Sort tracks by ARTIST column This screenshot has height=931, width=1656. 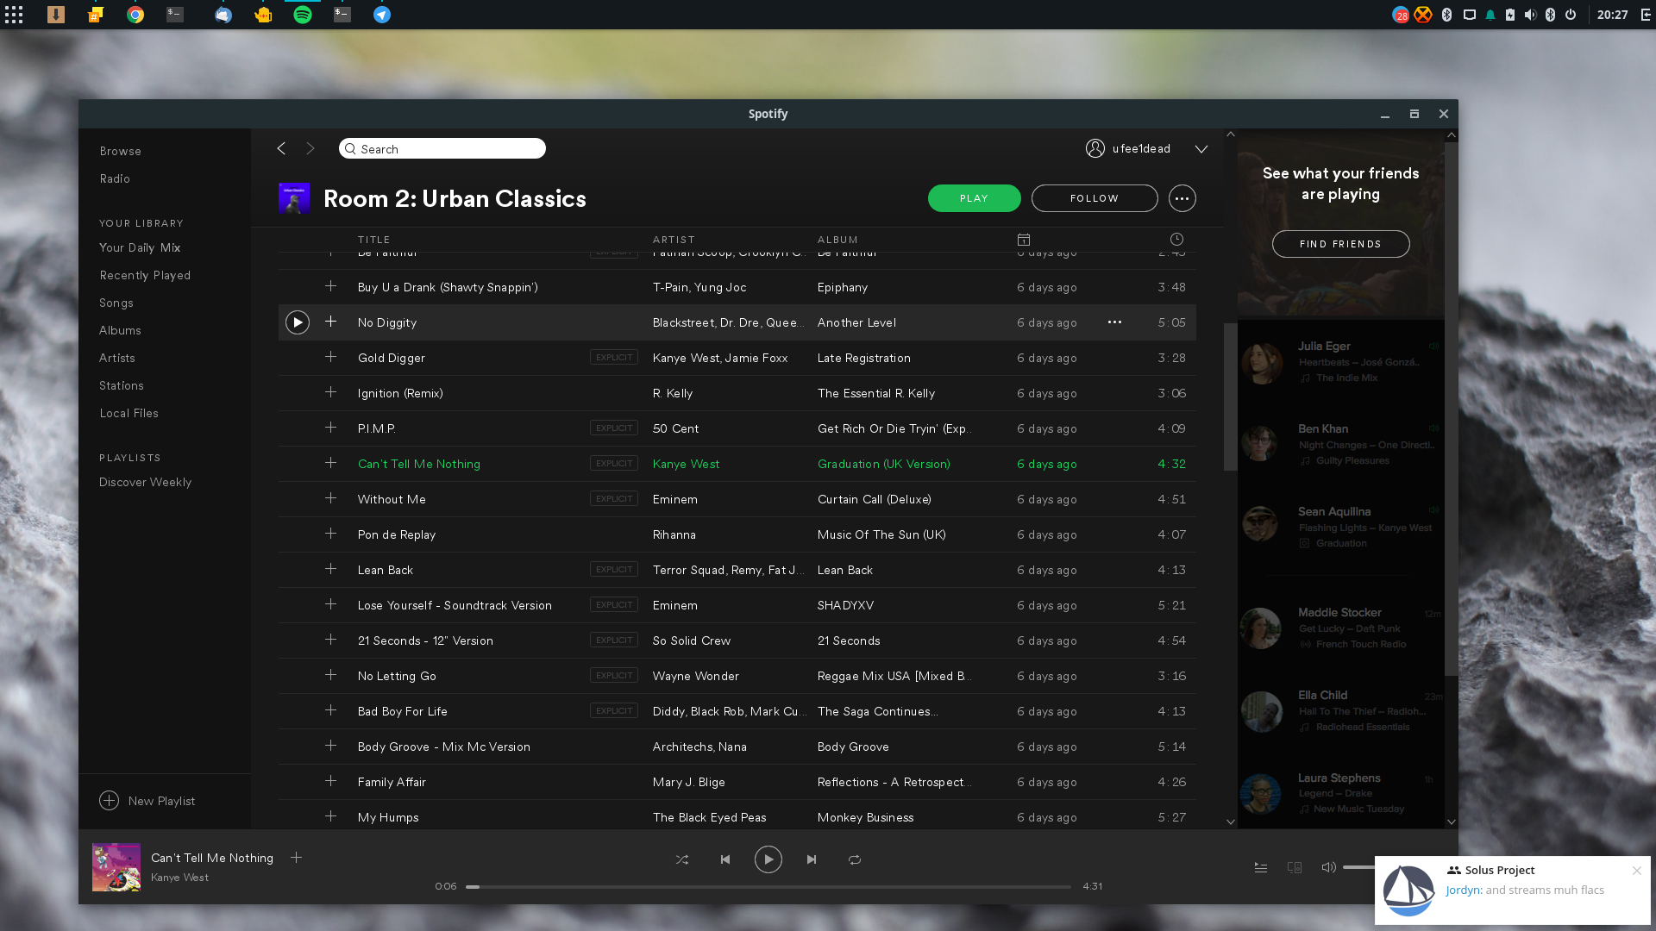(674, 240)
